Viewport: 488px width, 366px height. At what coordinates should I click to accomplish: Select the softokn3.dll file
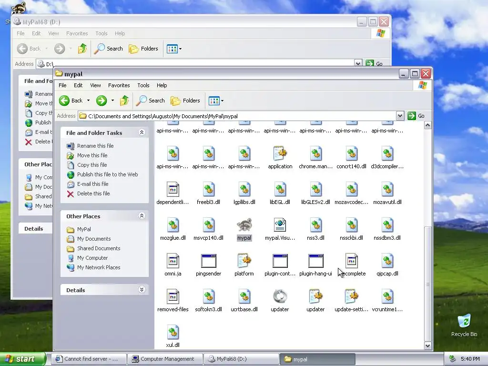click(209, 296)
